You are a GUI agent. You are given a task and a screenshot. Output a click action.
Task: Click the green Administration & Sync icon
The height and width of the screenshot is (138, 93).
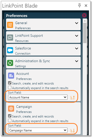[x=10, y=63]
